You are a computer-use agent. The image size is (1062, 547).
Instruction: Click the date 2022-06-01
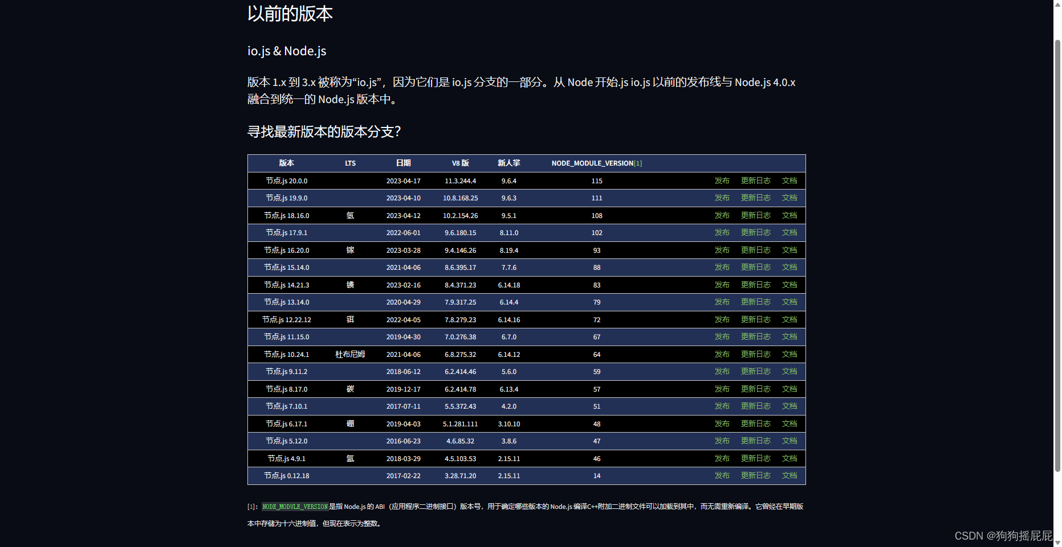(403, 233)
